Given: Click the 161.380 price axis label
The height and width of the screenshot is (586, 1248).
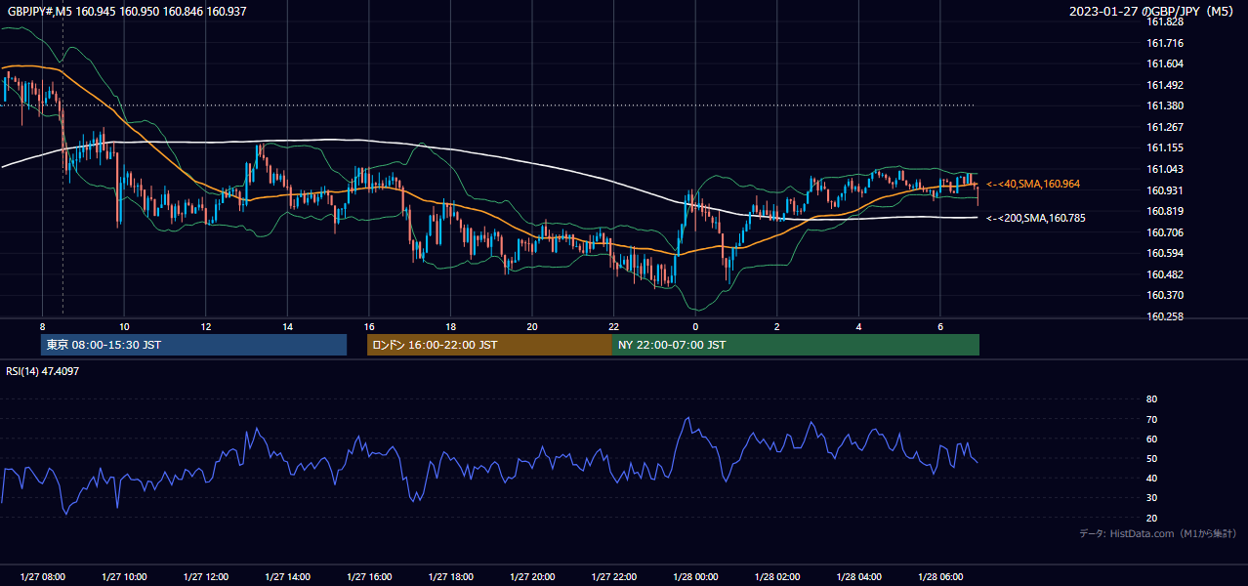Looking at the screenshot, I should pos(1164,105).
